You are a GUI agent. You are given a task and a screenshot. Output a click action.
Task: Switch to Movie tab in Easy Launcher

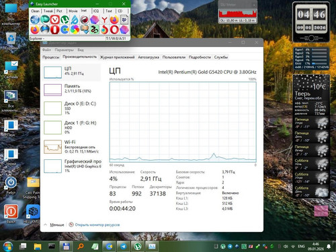click(x=73, y=11)
